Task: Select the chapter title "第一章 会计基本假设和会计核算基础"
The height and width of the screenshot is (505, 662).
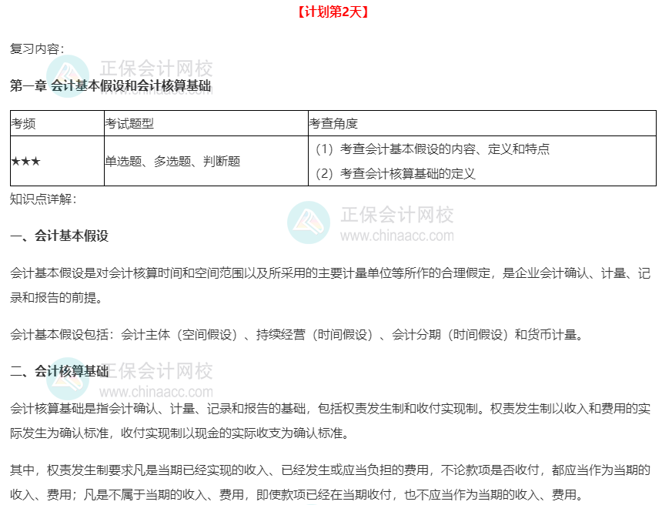Action: tap(110, 86)
